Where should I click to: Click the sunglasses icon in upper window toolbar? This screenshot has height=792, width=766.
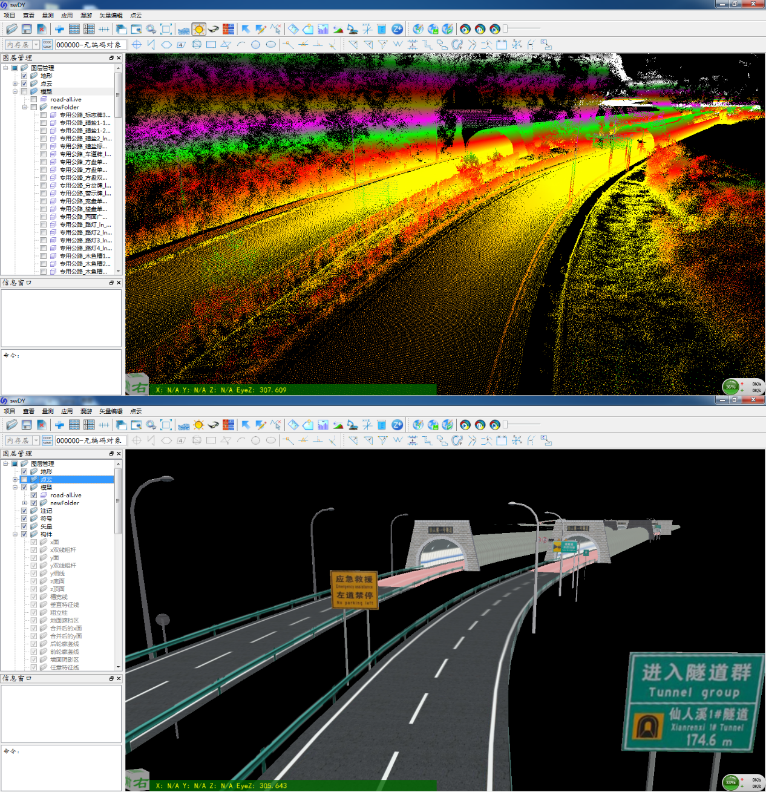click(x=214, y=29)
